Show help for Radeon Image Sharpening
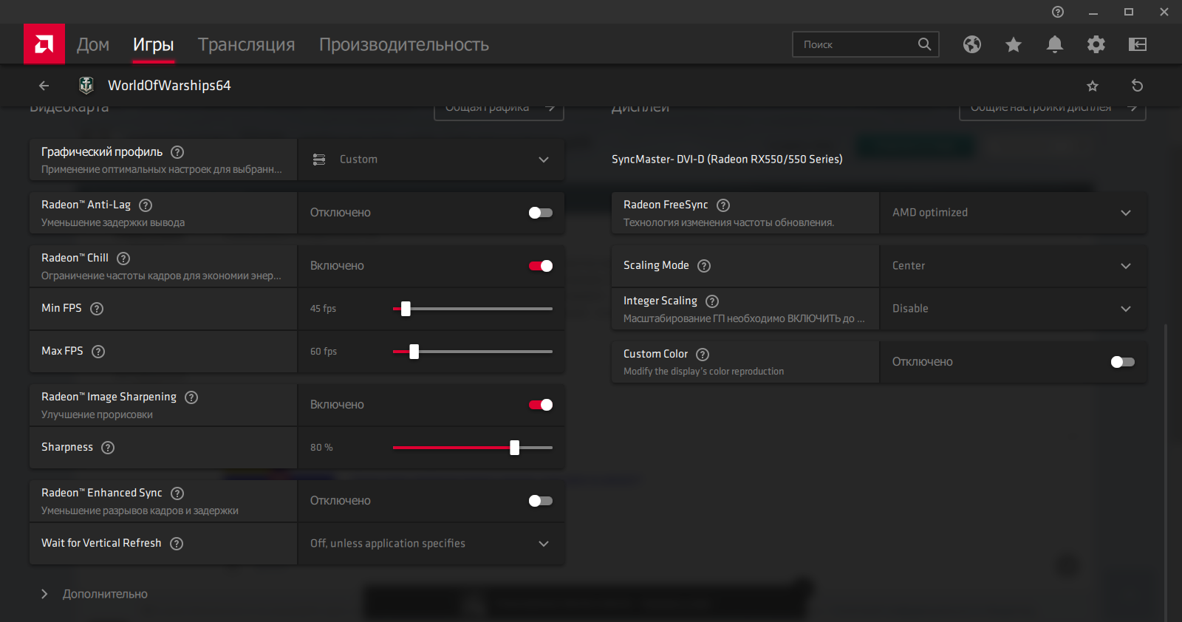The width and height of the screenshot is (1182, 622). click(191, 397)
